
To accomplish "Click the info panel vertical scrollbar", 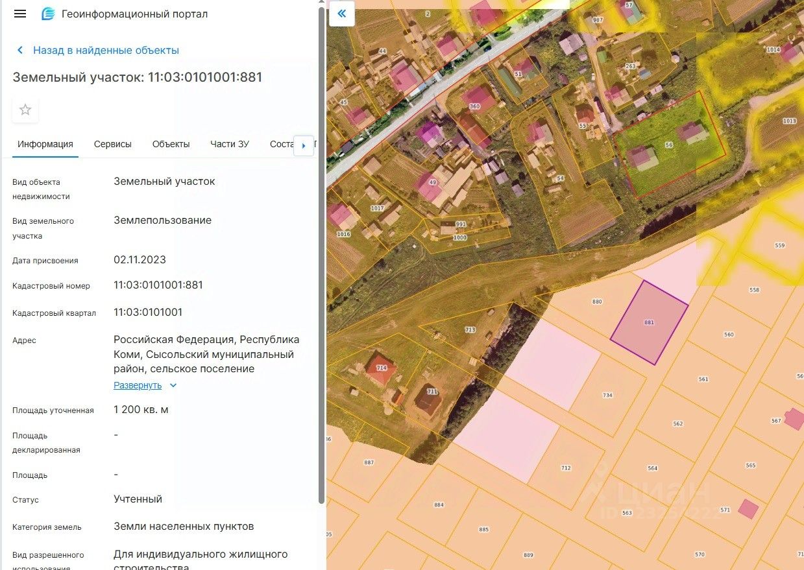I will pyautogui.click(x=321, y=256).
